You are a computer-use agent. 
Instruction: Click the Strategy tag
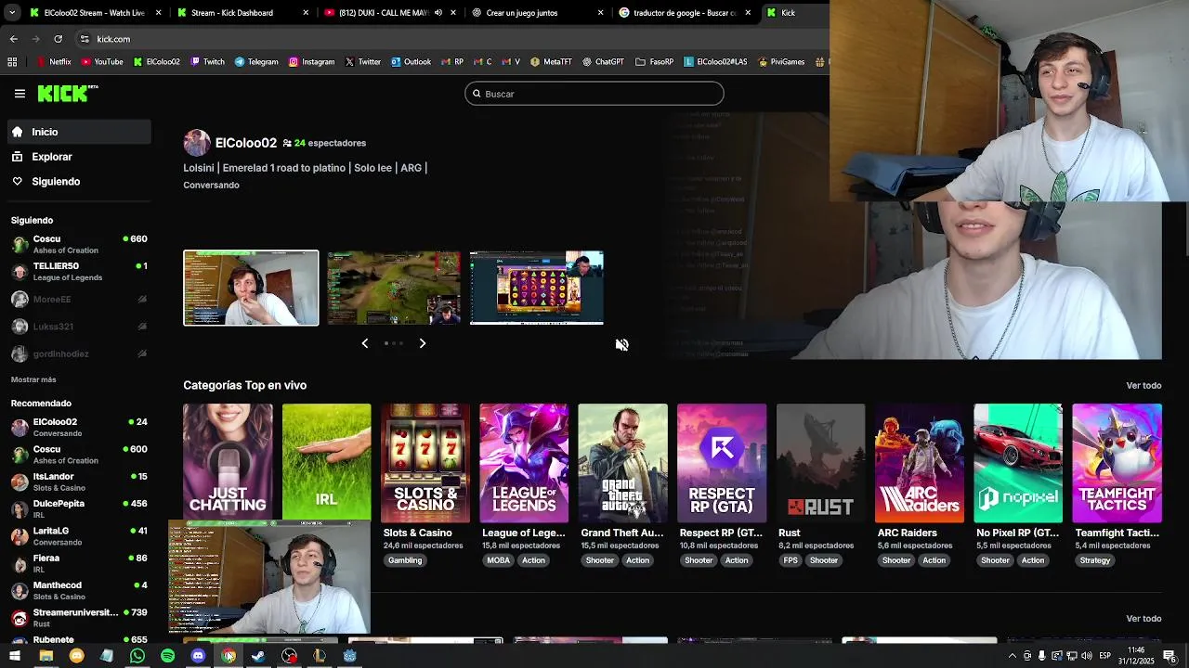pyautogui.click(x=1095, y=560)
